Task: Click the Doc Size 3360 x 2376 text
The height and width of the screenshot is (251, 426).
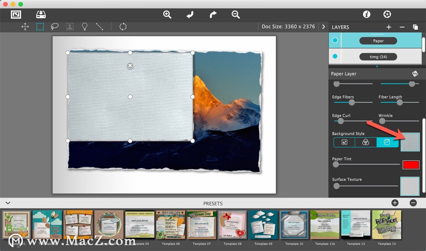Action: [x=288, y=27]
